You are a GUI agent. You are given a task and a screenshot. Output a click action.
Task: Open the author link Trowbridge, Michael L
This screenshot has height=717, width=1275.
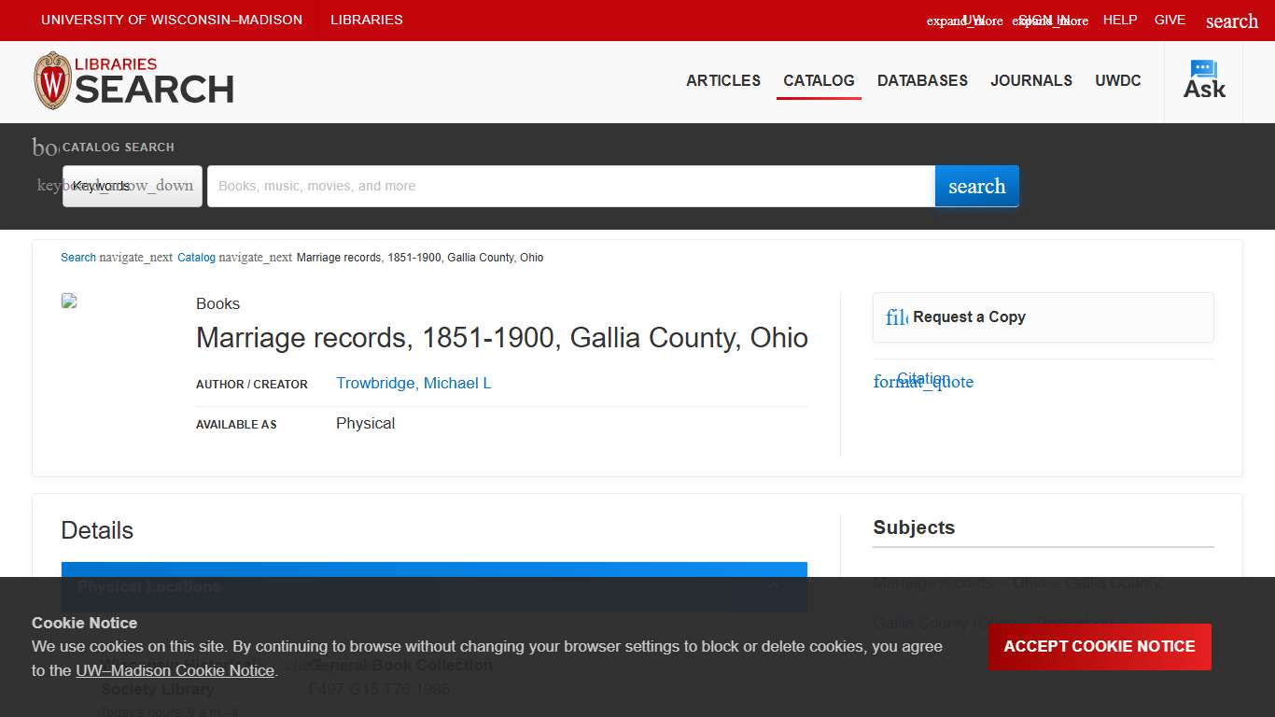(x=413, y=383)
